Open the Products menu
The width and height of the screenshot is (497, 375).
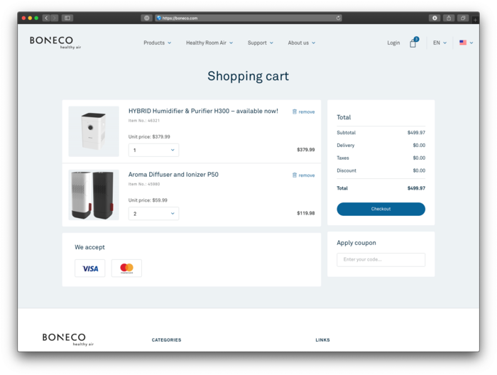tap(157, 43)
